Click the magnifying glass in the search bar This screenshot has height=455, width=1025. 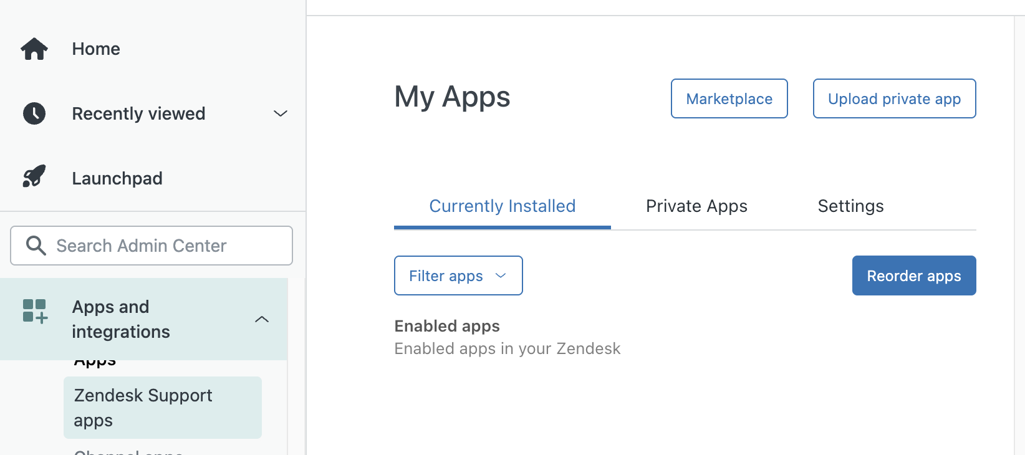[36, 246]
